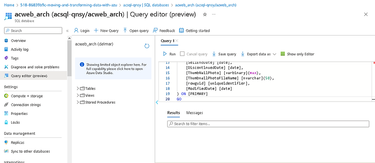Click the Home breadcrumb link

pos(9,5)
